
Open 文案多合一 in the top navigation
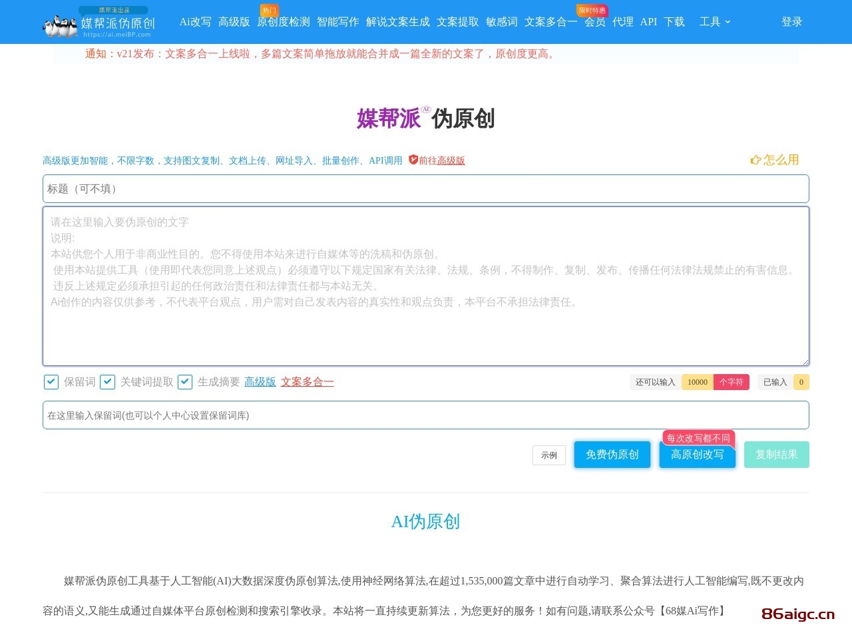(551, 22)
